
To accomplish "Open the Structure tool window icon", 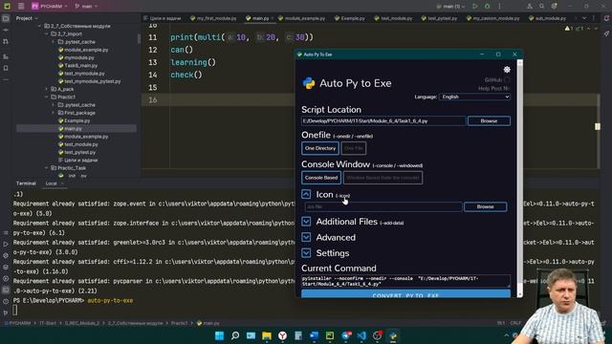I will 6,56.
